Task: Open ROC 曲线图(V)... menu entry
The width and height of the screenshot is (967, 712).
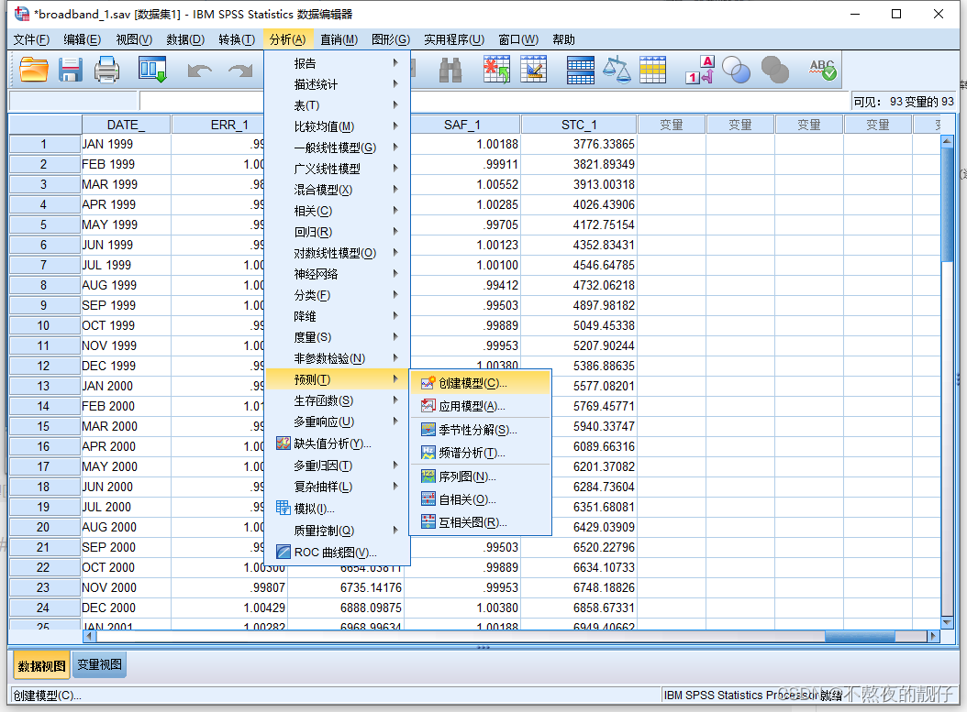Action: pyautogui.click(x=338, y=553)
